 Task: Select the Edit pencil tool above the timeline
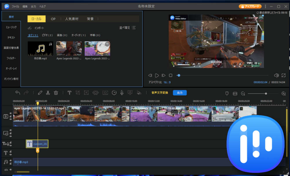point(40,93)
